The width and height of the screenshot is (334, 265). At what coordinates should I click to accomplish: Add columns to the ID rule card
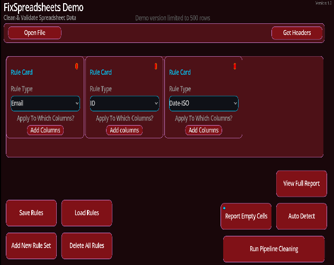[x=125, y=130]
